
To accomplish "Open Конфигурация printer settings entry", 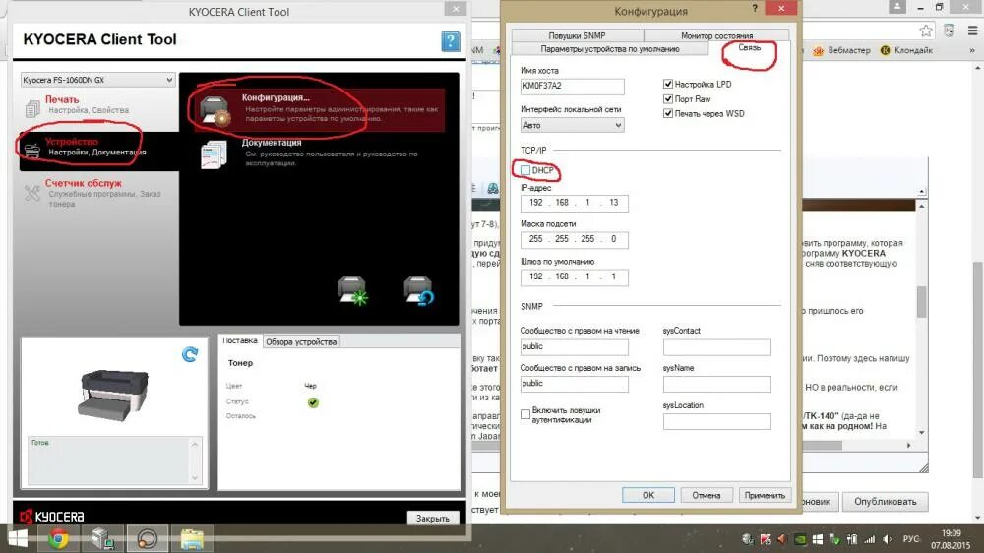I will [320, 108].
